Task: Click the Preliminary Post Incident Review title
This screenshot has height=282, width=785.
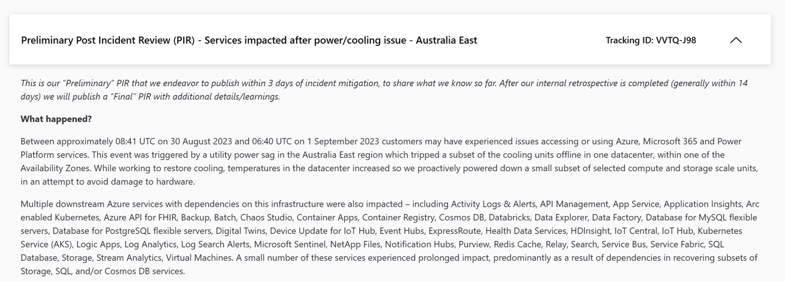Action: click(x=249, y=40)
